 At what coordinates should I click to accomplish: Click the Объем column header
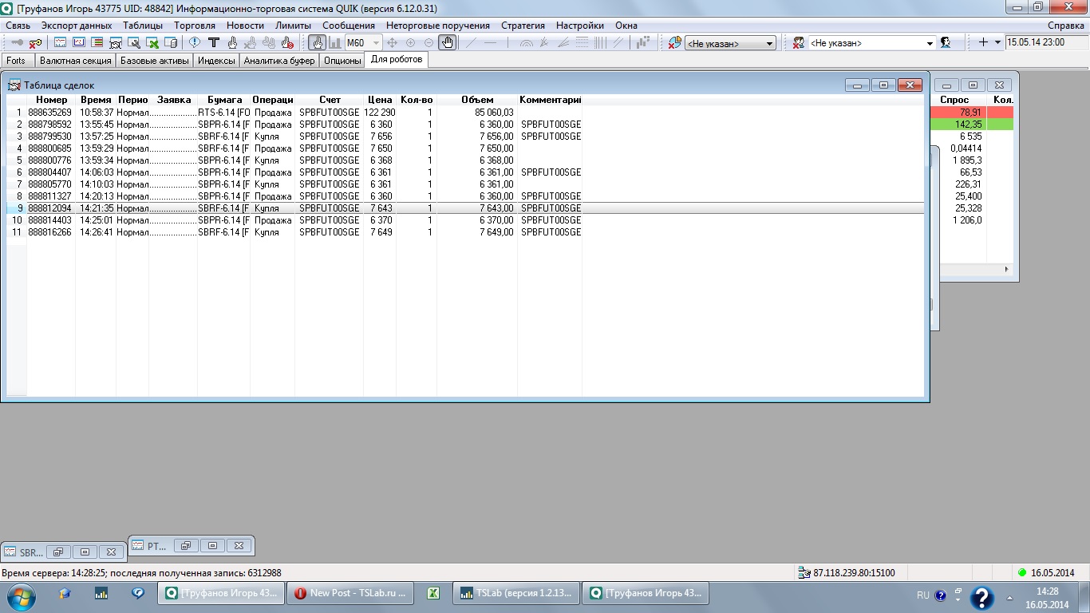[477, 100]
